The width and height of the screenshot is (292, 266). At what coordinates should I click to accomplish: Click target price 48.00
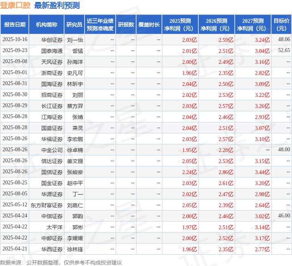pos(284,149)
